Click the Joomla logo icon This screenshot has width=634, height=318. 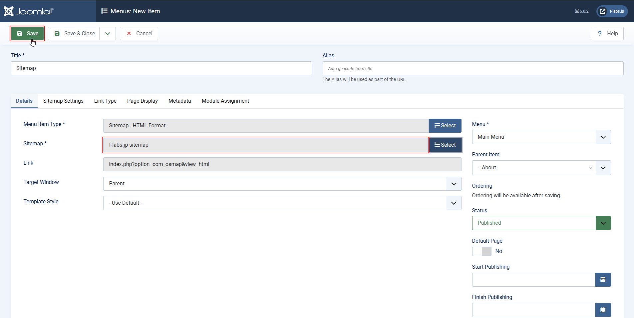pyautogui.click(x=9, y=11)
